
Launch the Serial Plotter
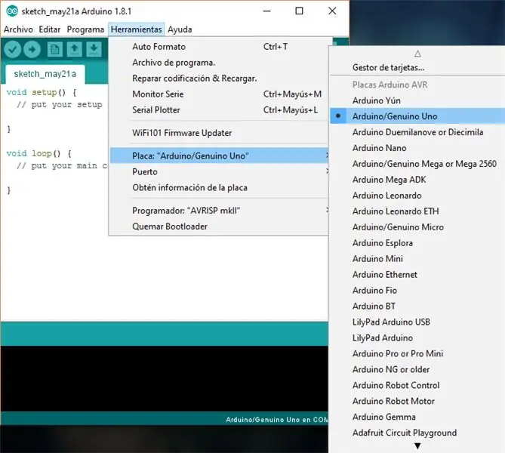point(219,110)
